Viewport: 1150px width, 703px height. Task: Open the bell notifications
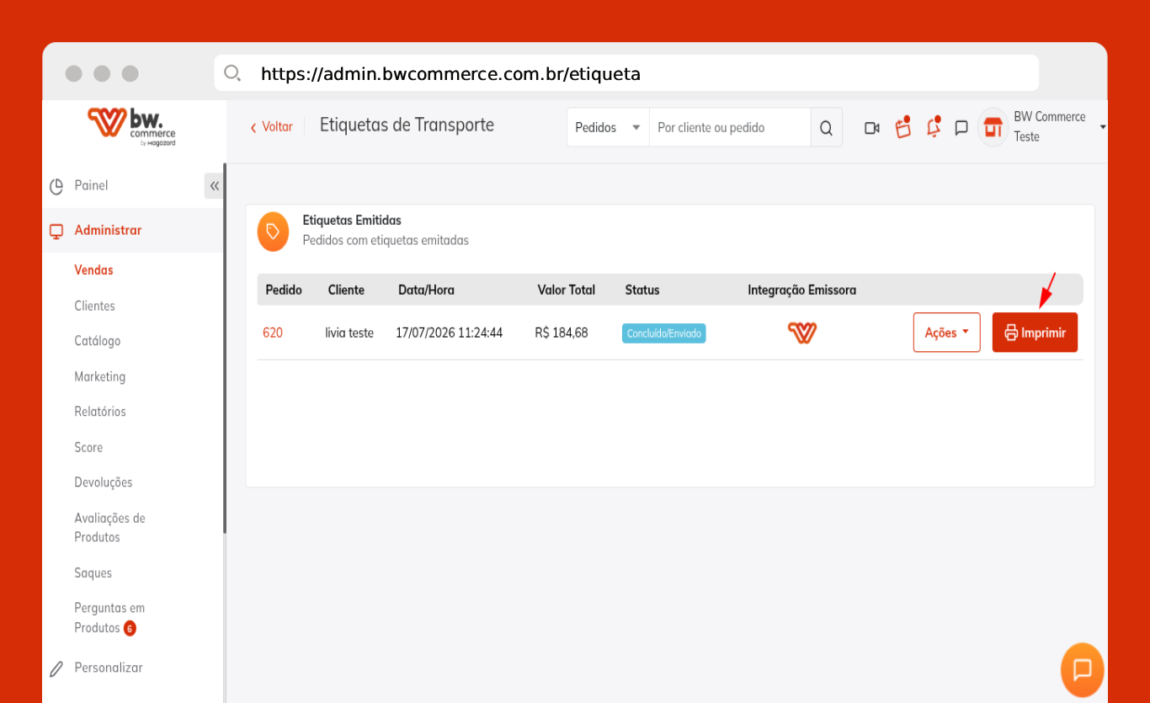coord(933,128)
